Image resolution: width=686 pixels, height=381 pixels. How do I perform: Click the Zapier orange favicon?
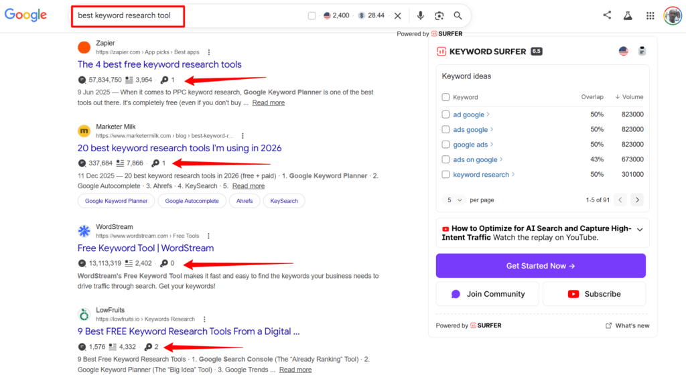84,48
